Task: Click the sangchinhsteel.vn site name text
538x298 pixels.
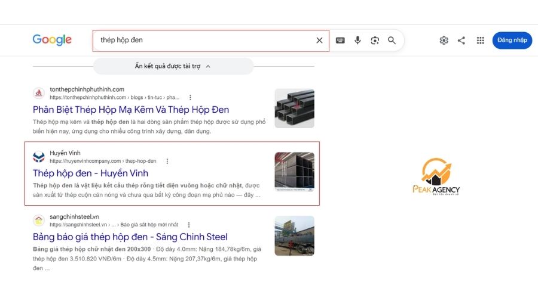Action: (x=75, y=216)
